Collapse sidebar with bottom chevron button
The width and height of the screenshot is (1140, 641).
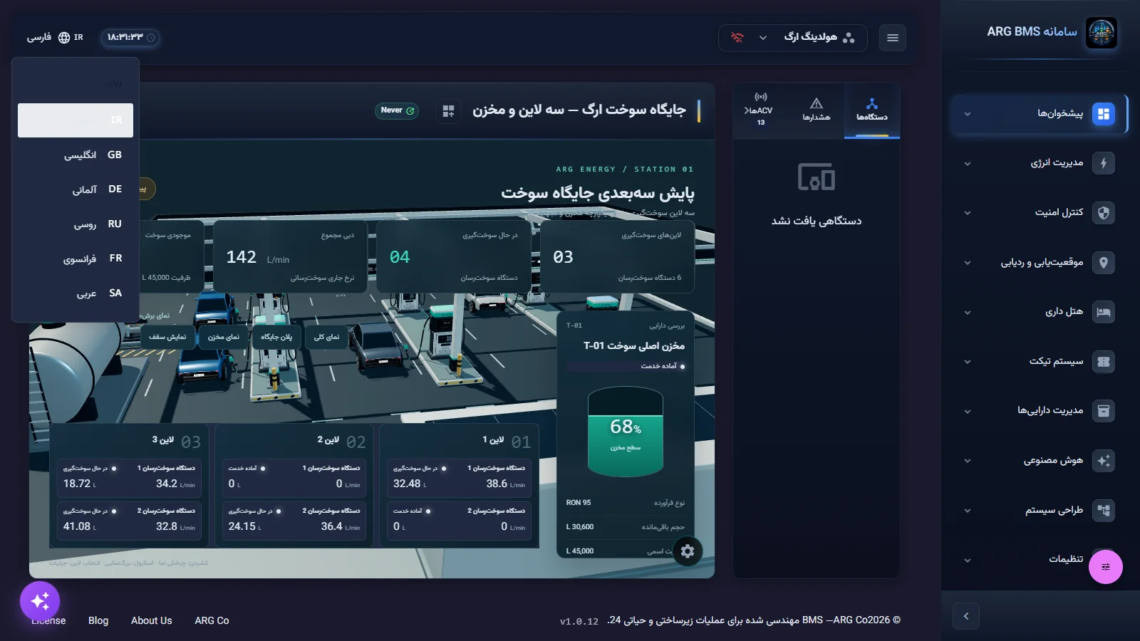[x=966, y=616]
